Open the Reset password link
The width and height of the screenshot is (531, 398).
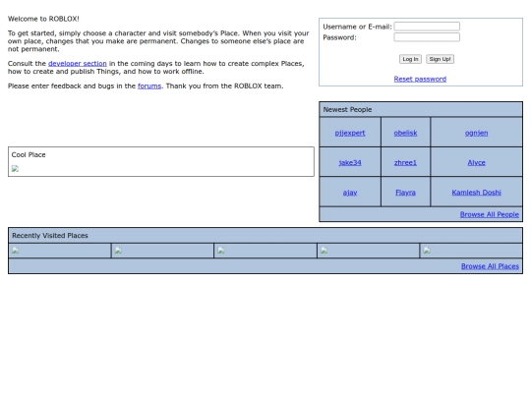420,79
